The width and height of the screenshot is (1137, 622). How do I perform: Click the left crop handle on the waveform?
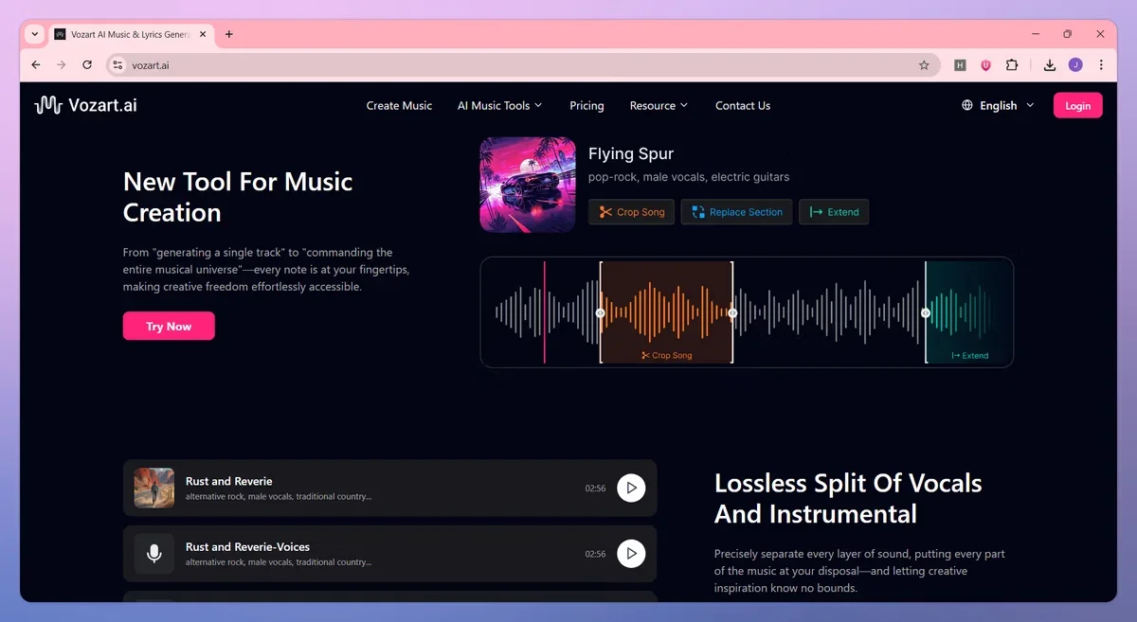(x=600, y=312)
